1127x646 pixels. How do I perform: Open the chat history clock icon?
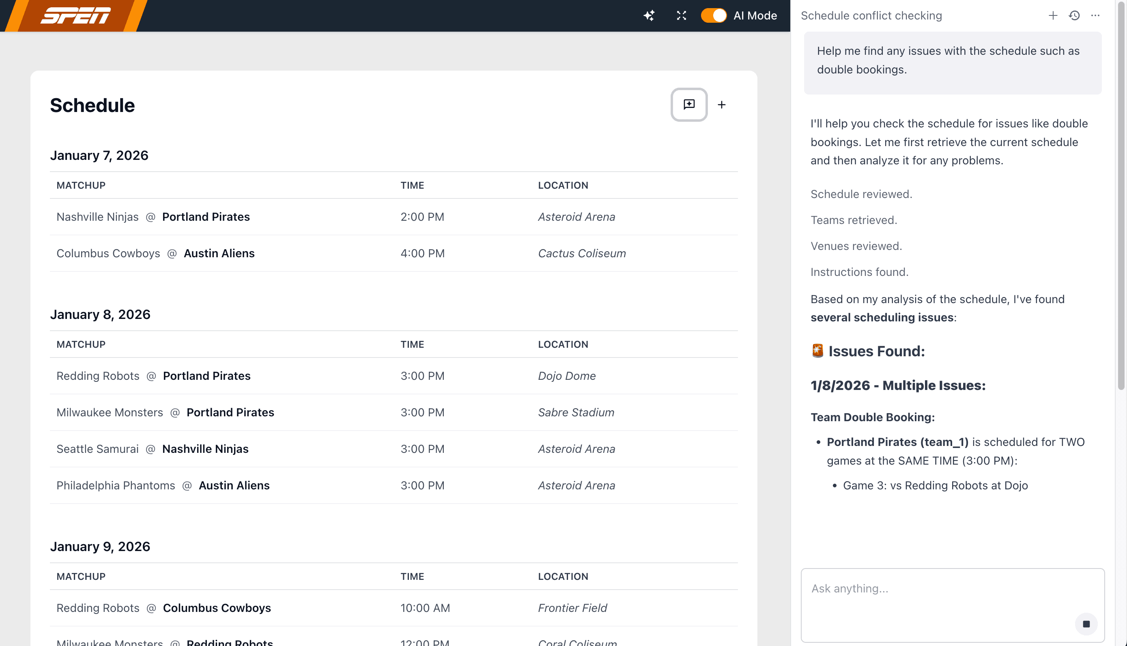pyautogui.click(x=1074, y=16)
